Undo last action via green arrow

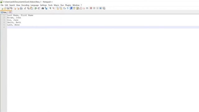pos(35,8)
